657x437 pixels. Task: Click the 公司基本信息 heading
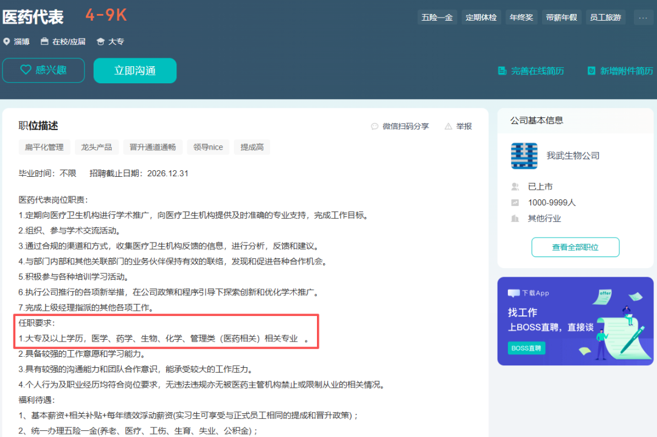click(537, 120)
